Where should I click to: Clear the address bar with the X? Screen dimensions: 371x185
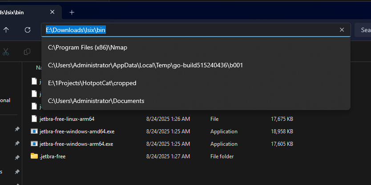(342, 30)
